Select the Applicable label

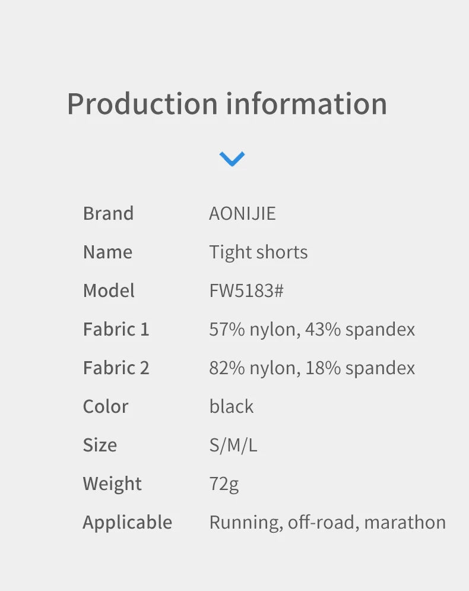pos(127,522)
